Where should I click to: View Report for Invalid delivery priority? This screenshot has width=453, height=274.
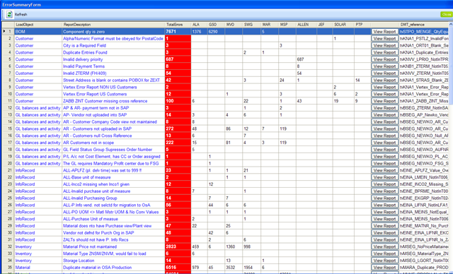384,59
